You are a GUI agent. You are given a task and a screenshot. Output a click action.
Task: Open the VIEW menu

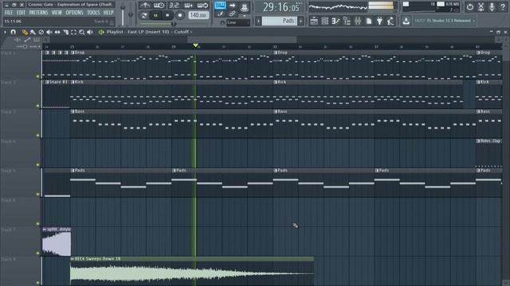[57, 13]
